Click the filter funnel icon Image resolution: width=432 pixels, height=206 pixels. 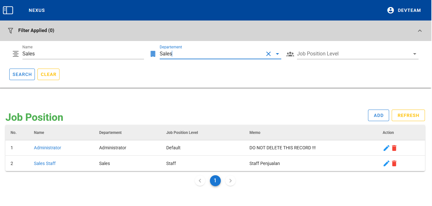pos(11,30)
